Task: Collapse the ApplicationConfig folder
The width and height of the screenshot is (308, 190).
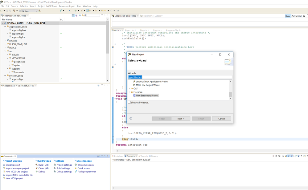Action: click(x=5, y=27)
